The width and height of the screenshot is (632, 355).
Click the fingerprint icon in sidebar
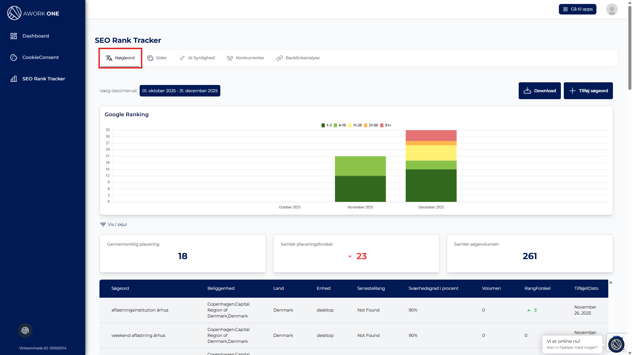(x=25, y=331)
